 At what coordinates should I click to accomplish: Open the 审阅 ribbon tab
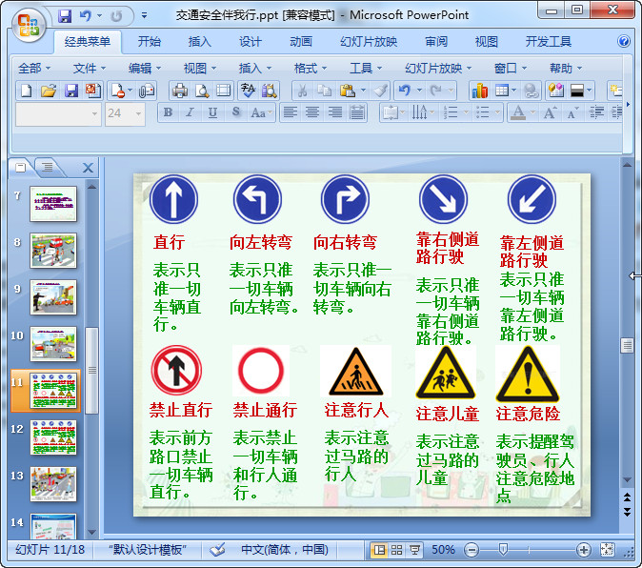tap(436, 41)
